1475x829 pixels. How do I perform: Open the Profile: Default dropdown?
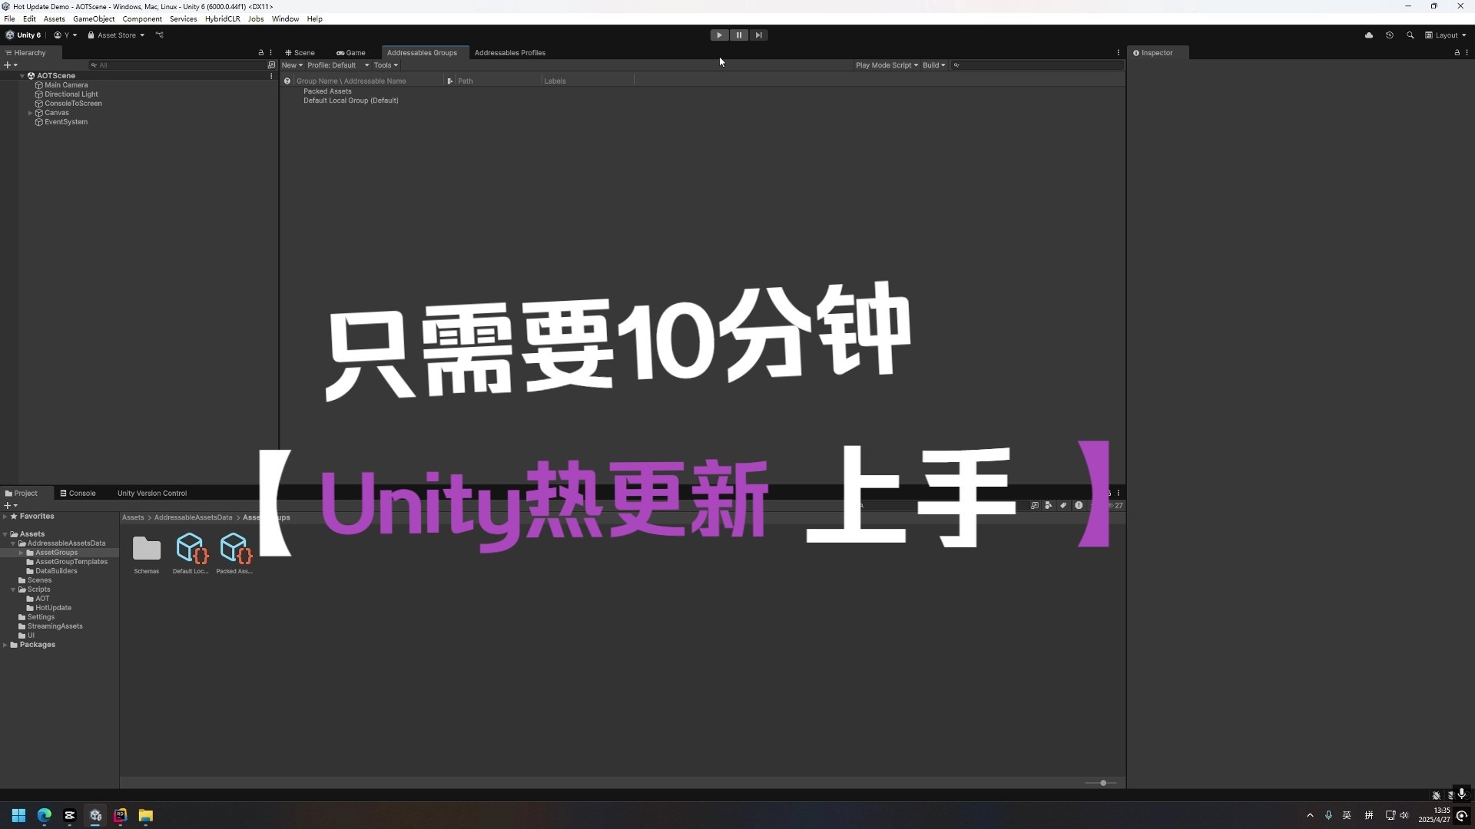338,65
